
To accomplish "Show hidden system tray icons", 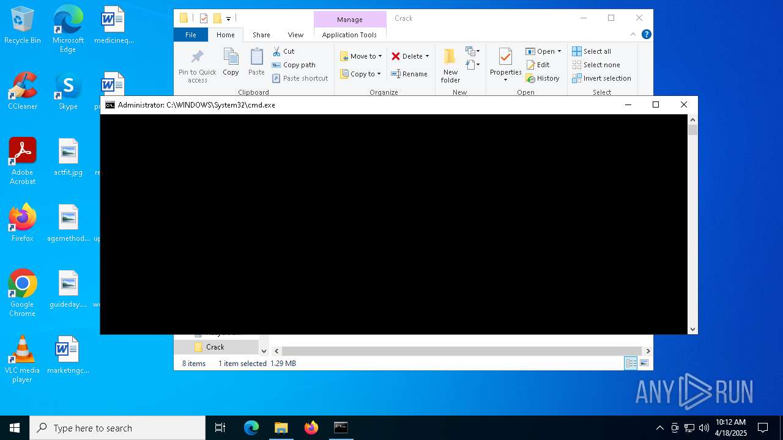I will (x=659, y=428).
